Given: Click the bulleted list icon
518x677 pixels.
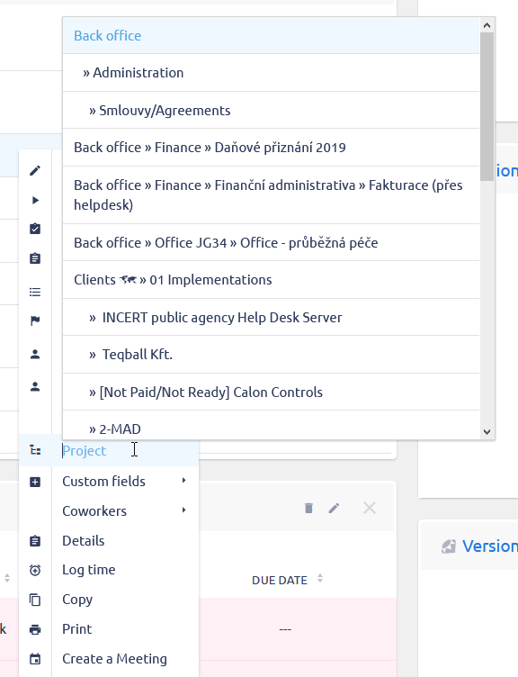Looking at the screenshot, I should (x=35, y=293).
